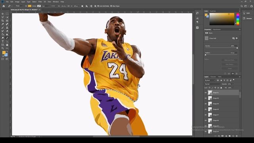Viewport: 254px width, 143px height.
Task: Switch to the Swatches tab
Action: [x=213, y=11]
